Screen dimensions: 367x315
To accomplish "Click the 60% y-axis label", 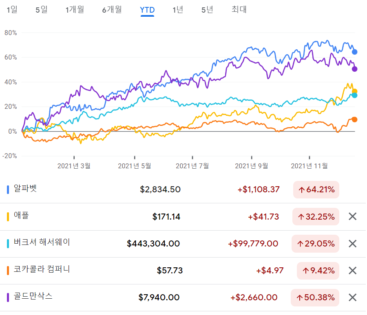I will coord(11,57).
